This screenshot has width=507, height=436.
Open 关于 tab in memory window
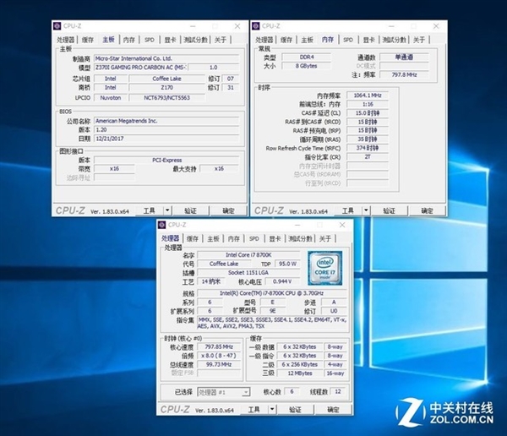[x=419, y=40]
